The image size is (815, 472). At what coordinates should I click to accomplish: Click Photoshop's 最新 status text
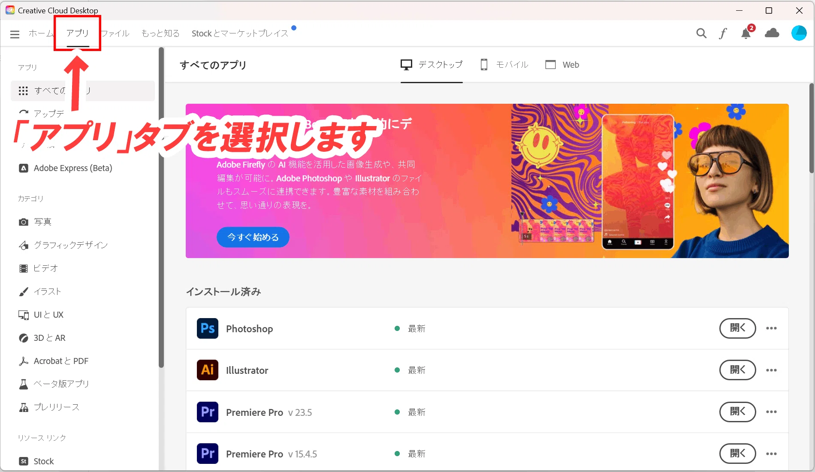point(417,328)
